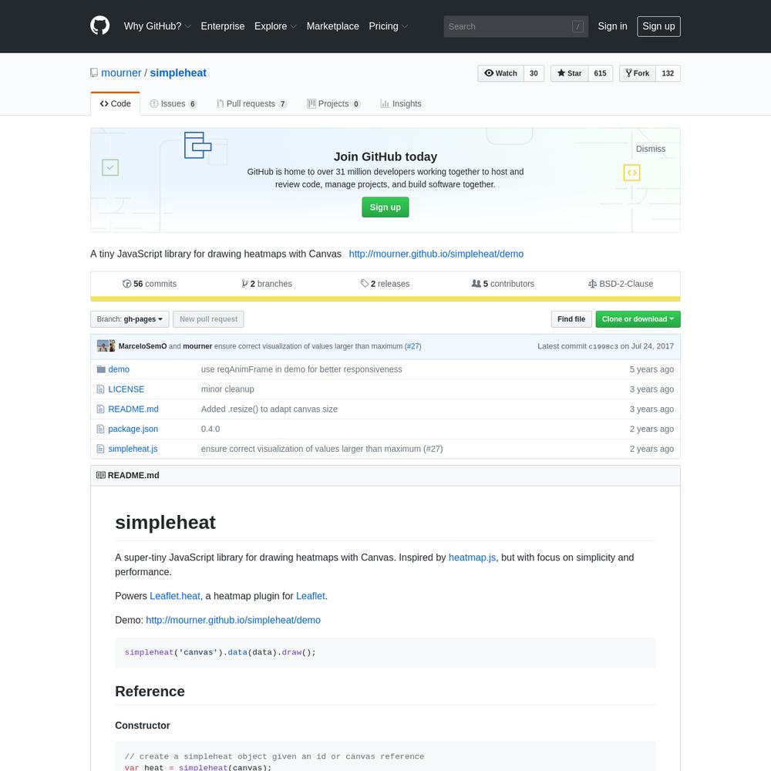Expand the Explore dropdown menu
Screen dimensions: 771x771
[x=275, y=26]
